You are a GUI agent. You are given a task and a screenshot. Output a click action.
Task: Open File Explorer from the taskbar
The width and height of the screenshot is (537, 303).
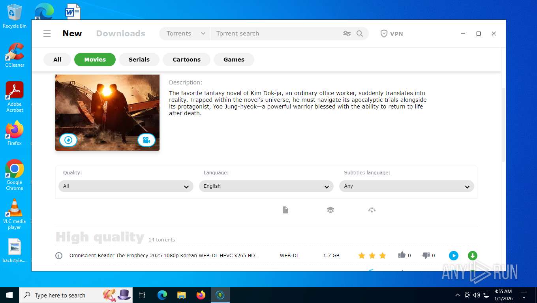click(x=182, y=295)
